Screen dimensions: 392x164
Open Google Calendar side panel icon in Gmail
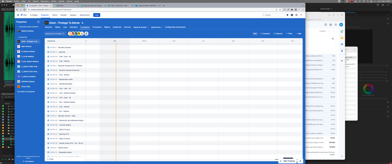click(x=342, y=31)
